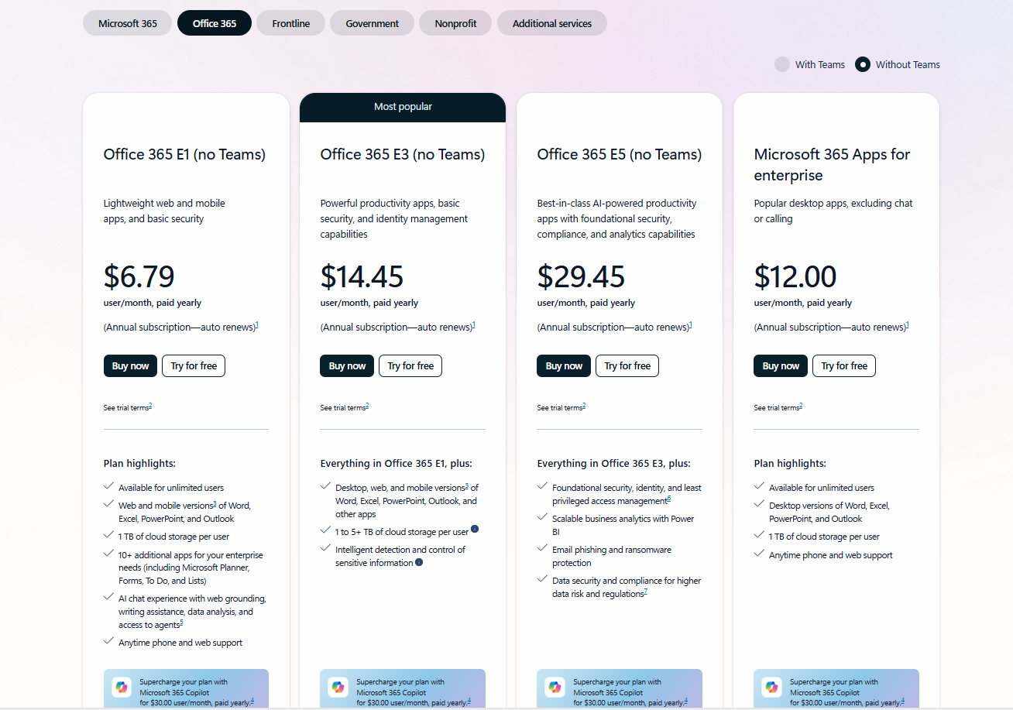Open the See trial terms link under E1
The image size is (1013, 710).
point(126,407)
